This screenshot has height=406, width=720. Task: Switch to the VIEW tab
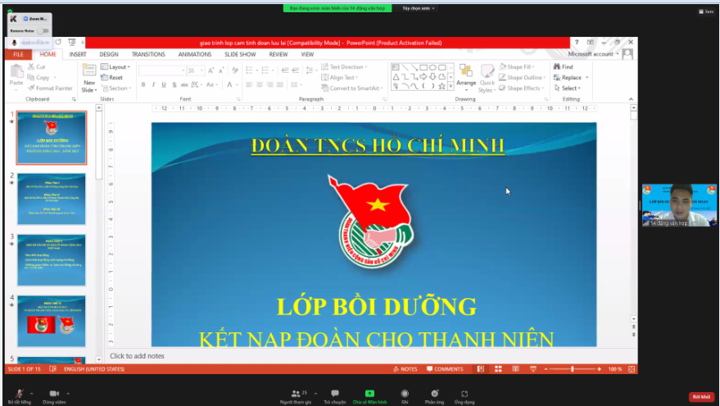[x=307, y=54]
